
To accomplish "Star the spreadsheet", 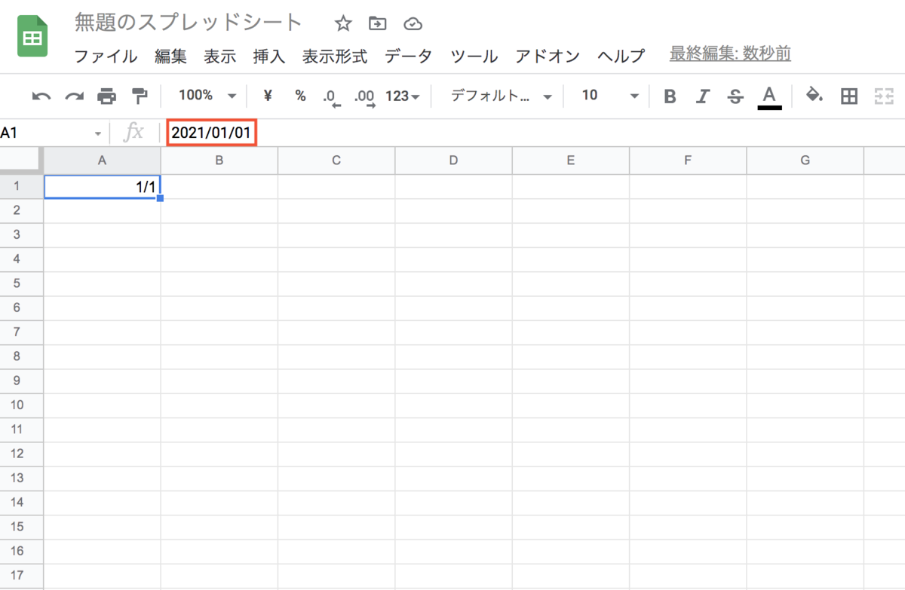I will click(343, 23).
